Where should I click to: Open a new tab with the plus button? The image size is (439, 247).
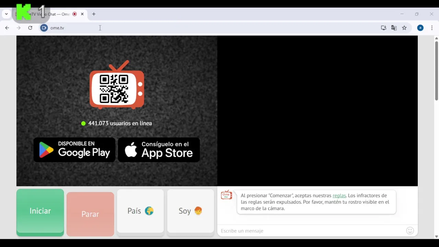pyautogui.click(x=94, y=14)
